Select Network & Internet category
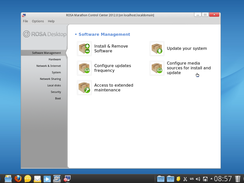The width and height of the screenshot is (244, 183). pos(49,66)
